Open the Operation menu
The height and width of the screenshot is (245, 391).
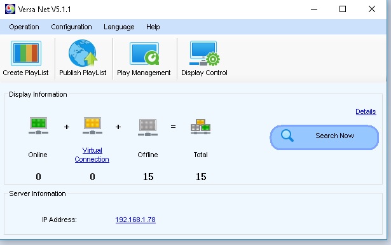24,27
